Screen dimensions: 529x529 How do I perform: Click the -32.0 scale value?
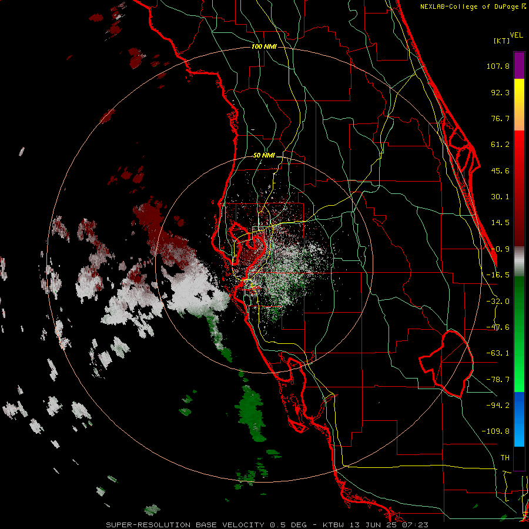point(498,302)
